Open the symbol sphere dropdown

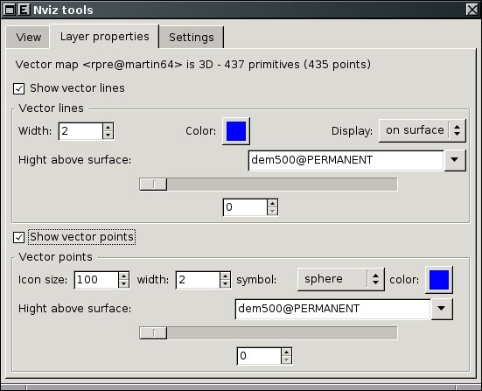click(x=340, y=279)
